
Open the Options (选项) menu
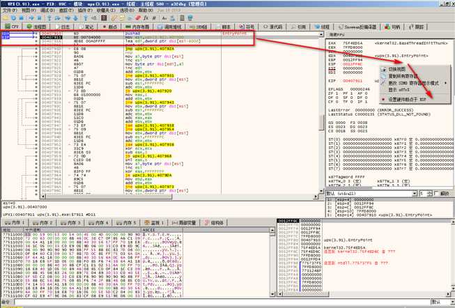click(127, 10)
